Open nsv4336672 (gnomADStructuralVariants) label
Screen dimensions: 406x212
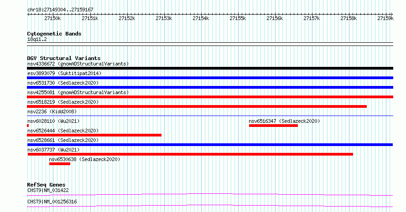click(x=78, y=64)
